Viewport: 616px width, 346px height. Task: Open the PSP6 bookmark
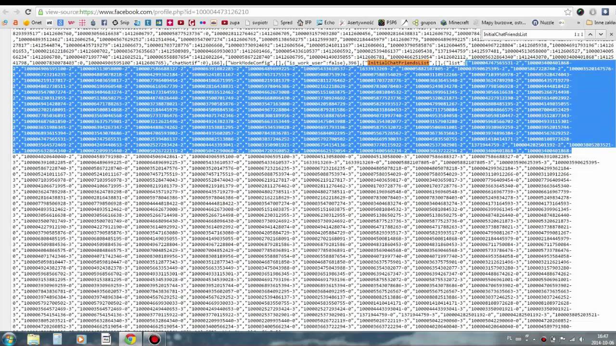[x=387, y=23]
